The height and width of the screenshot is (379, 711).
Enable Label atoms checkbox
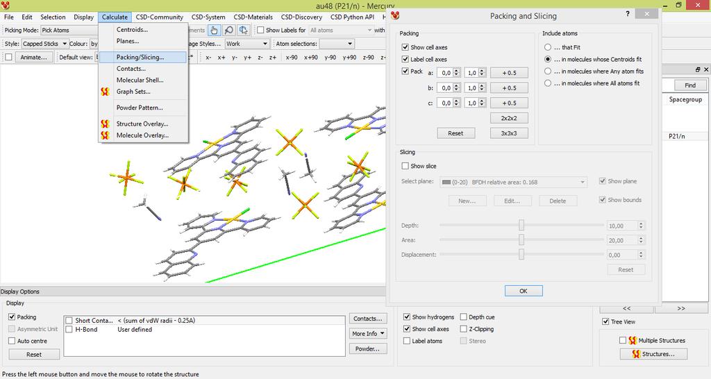407,341
